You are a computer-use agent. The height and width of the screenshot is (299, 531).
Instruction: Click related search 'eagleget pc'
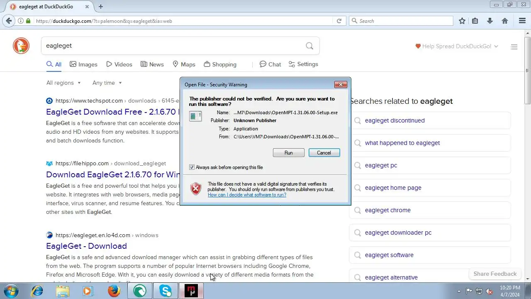tap(430, 165)
